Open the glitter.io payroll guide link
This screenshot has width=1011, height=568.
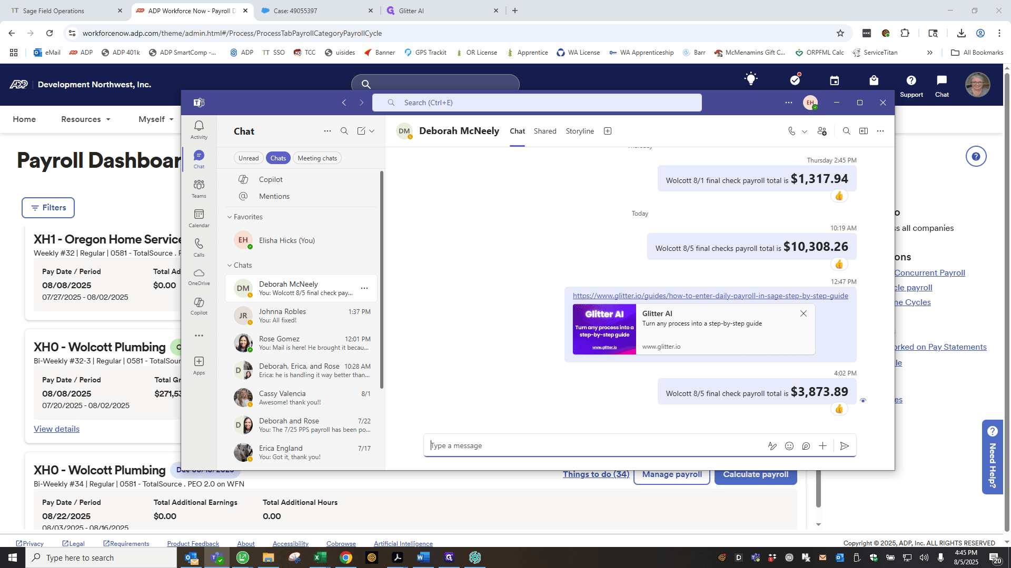point(710,296)
